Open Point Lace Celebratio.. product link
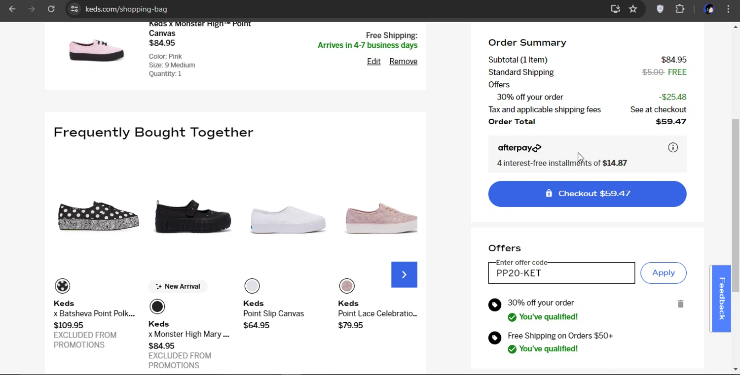740x375 pixels. pos(377,313)
